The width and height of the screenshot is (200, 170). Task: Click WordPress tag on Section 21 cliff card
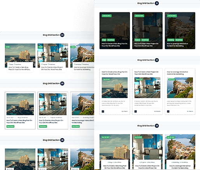(179, 40)
